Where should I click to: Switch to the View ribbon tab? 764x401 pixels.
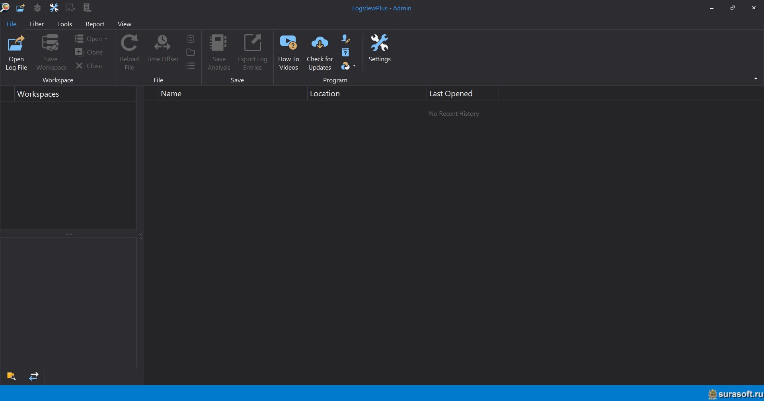pyautogui.click(x=125, y=24)
